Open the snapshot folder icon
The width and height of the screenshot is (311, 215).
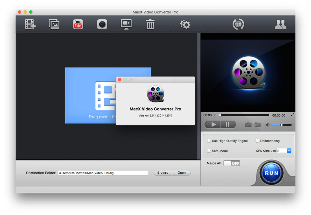(x=258, y=125)
